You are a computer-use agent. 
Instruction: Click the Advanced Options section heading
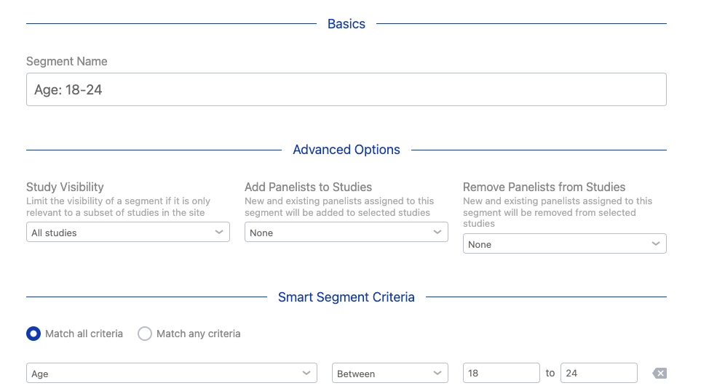[346, 150]
